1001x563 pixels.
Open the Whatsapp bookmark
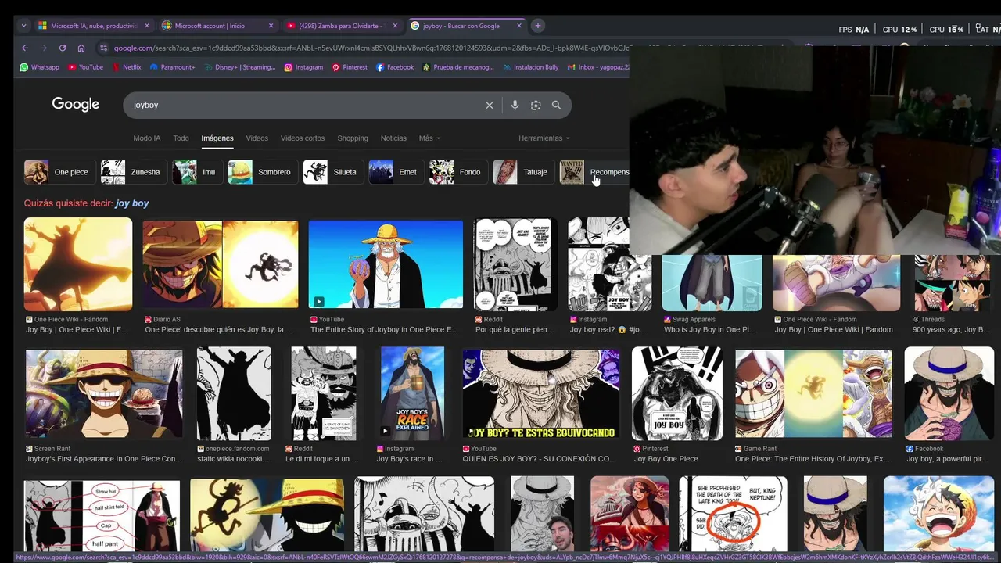coord(39,67)
